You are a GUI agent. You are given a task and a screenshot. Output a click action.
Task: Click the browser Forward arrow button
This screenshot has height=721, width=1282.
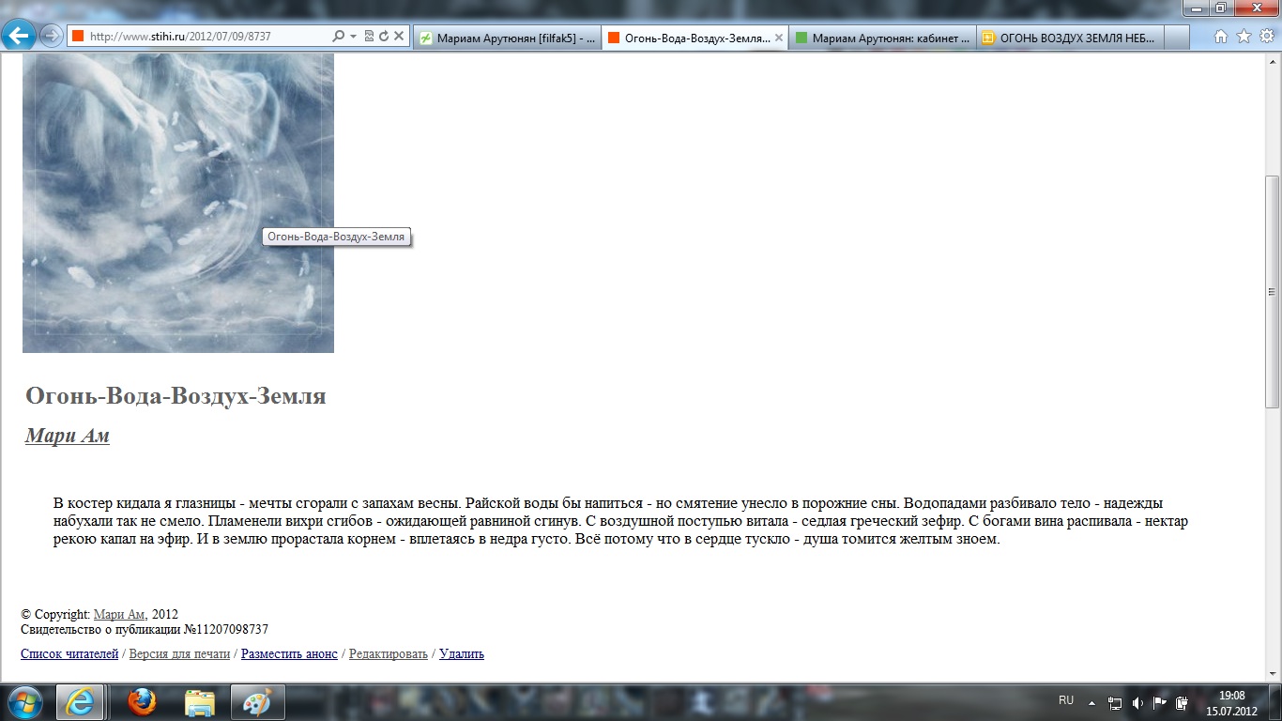tap(52, 36)
